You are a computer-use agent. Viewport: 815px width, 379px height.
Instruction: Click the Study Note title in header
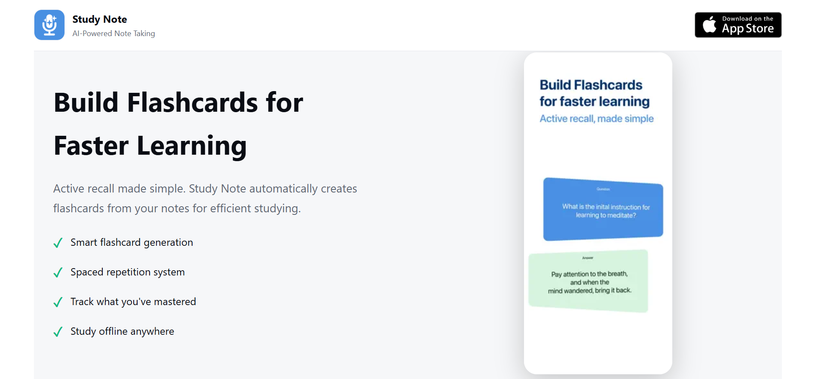click(x=100, y=19)
